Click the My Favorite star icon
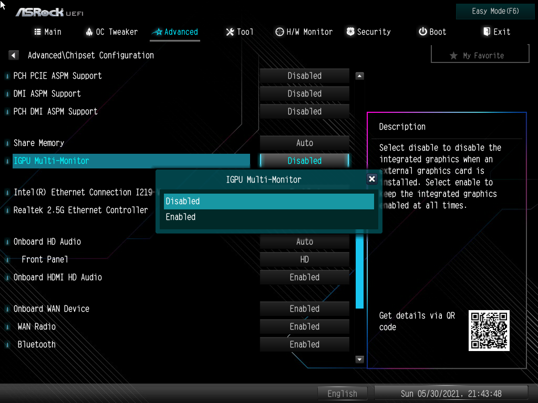This screenshot has height=403, width=538. click(453, 56)
